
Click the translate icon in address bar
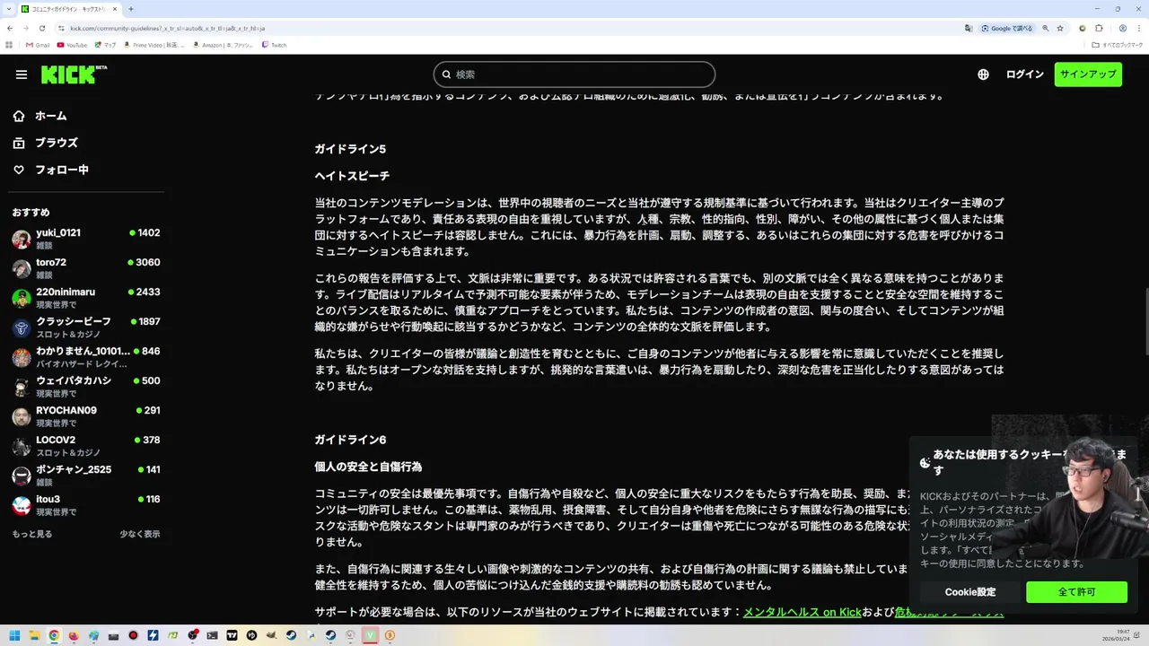click(x=969, y=28)
